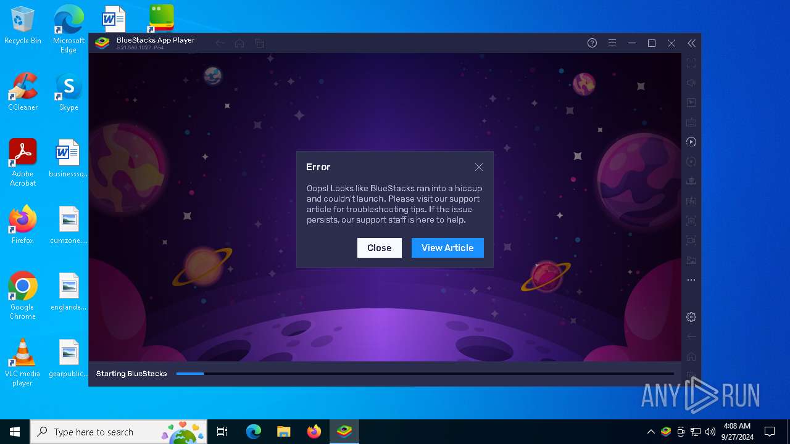The image size is (790, 444).
Task: Open media folder icon in sidebar
Action: pos(691,260)
